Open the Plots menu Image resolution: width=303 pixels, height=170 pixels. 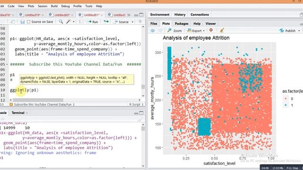click(31, 6)
